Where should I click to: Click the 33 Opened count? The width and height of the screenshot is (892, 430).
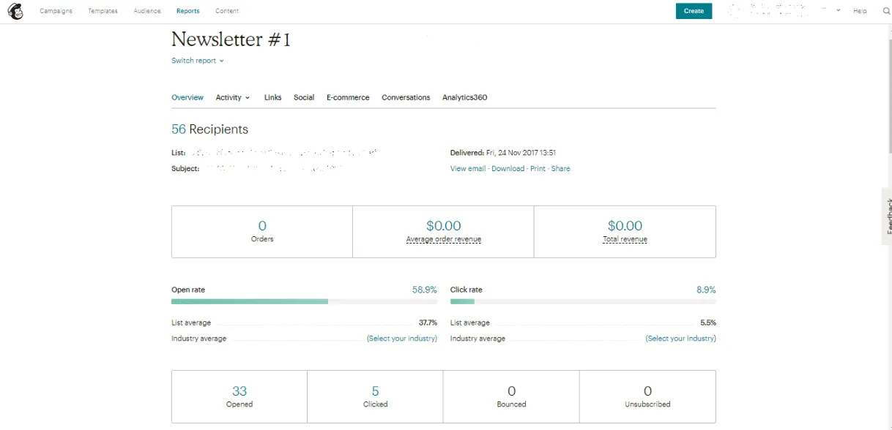coord(239,389)
